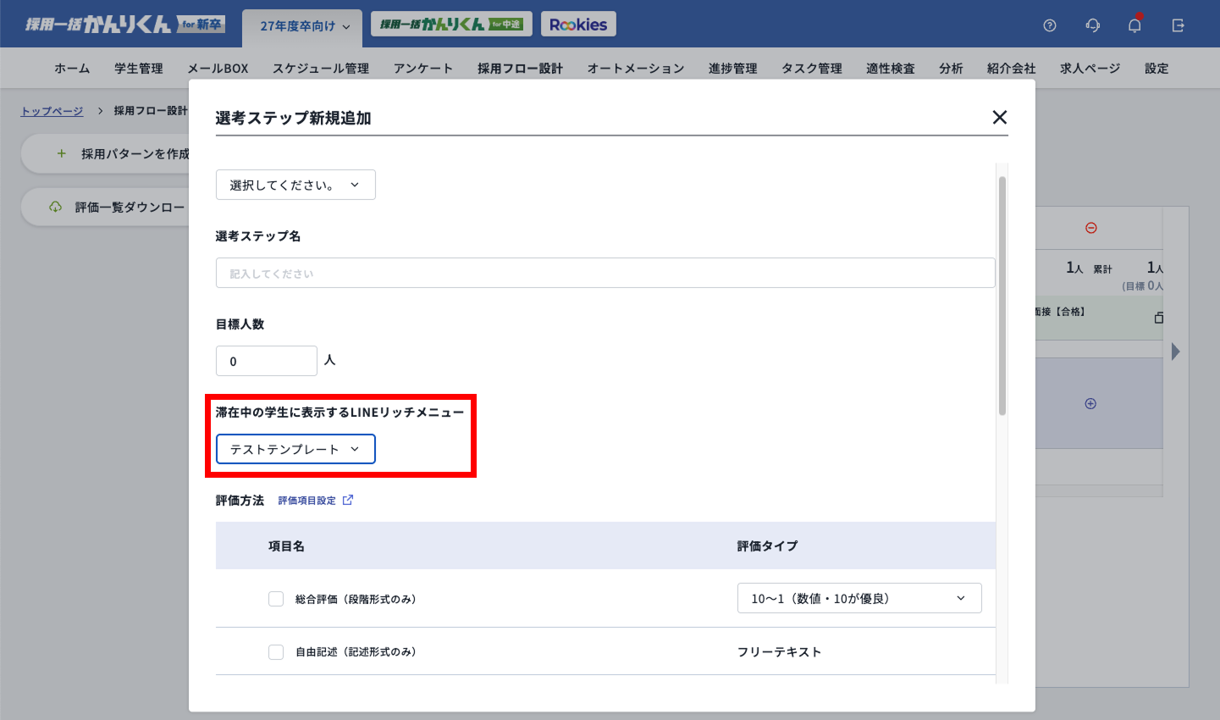Click the red minus remove-step icon

(1091, 228)
